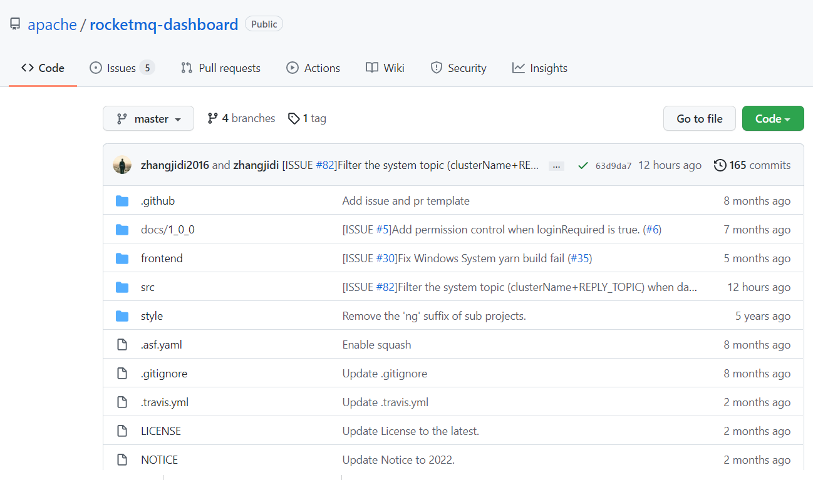Open the zhangjidi2016 author link
Image resolution: width=813 pixels, height=480 pixels.
175,165
